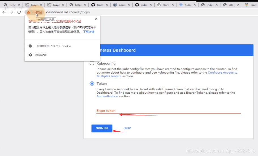Click the orange warning triangle in address bar
The image size is (258, 156).
29,12
